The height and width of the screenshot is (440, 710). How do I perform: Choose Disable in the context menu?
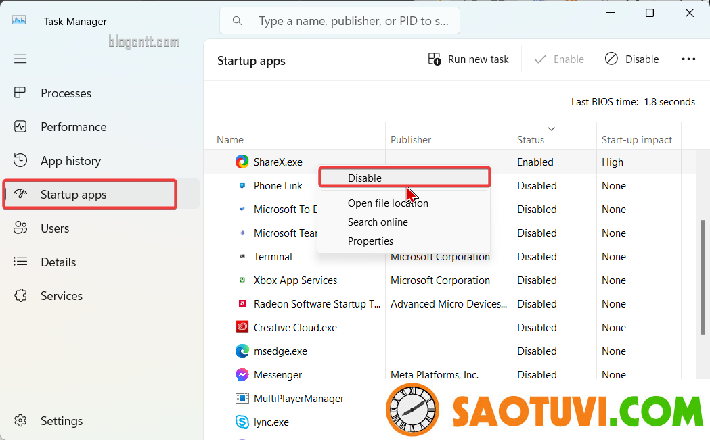(x=405, y=178)
